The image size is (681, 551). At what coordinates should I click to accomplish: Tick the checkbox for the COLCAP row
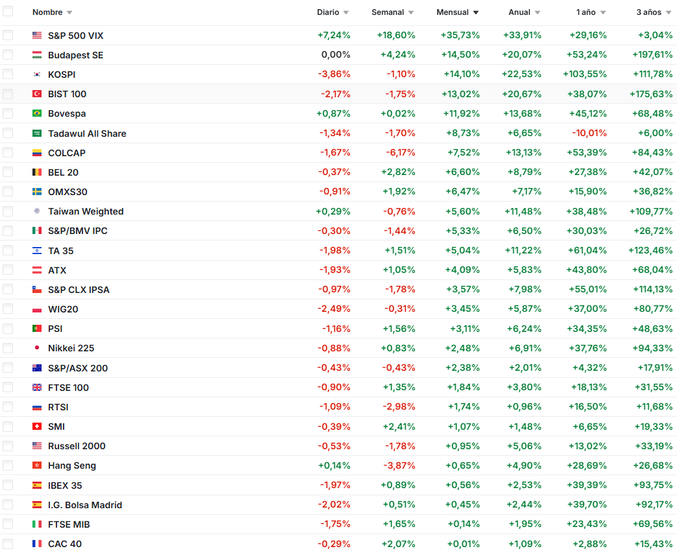pos(8,153)
